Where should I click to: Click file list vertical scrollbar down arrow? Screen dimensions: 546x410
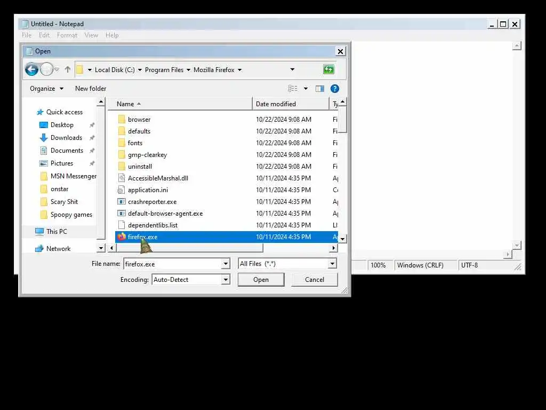(x=343, y=239)
